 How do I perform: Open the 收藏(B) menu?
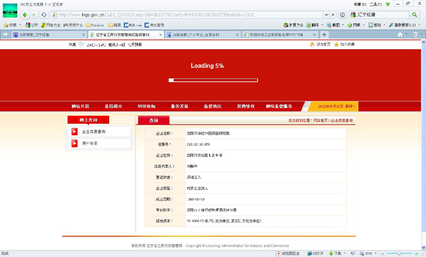coord(360,4)
